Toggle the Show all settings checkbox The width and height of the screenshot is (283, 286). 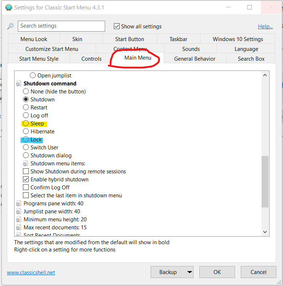point(117,26)
